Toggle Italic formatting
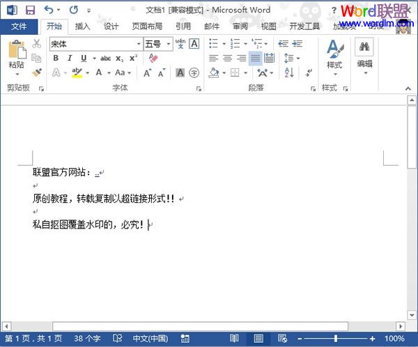 [70, 58]
